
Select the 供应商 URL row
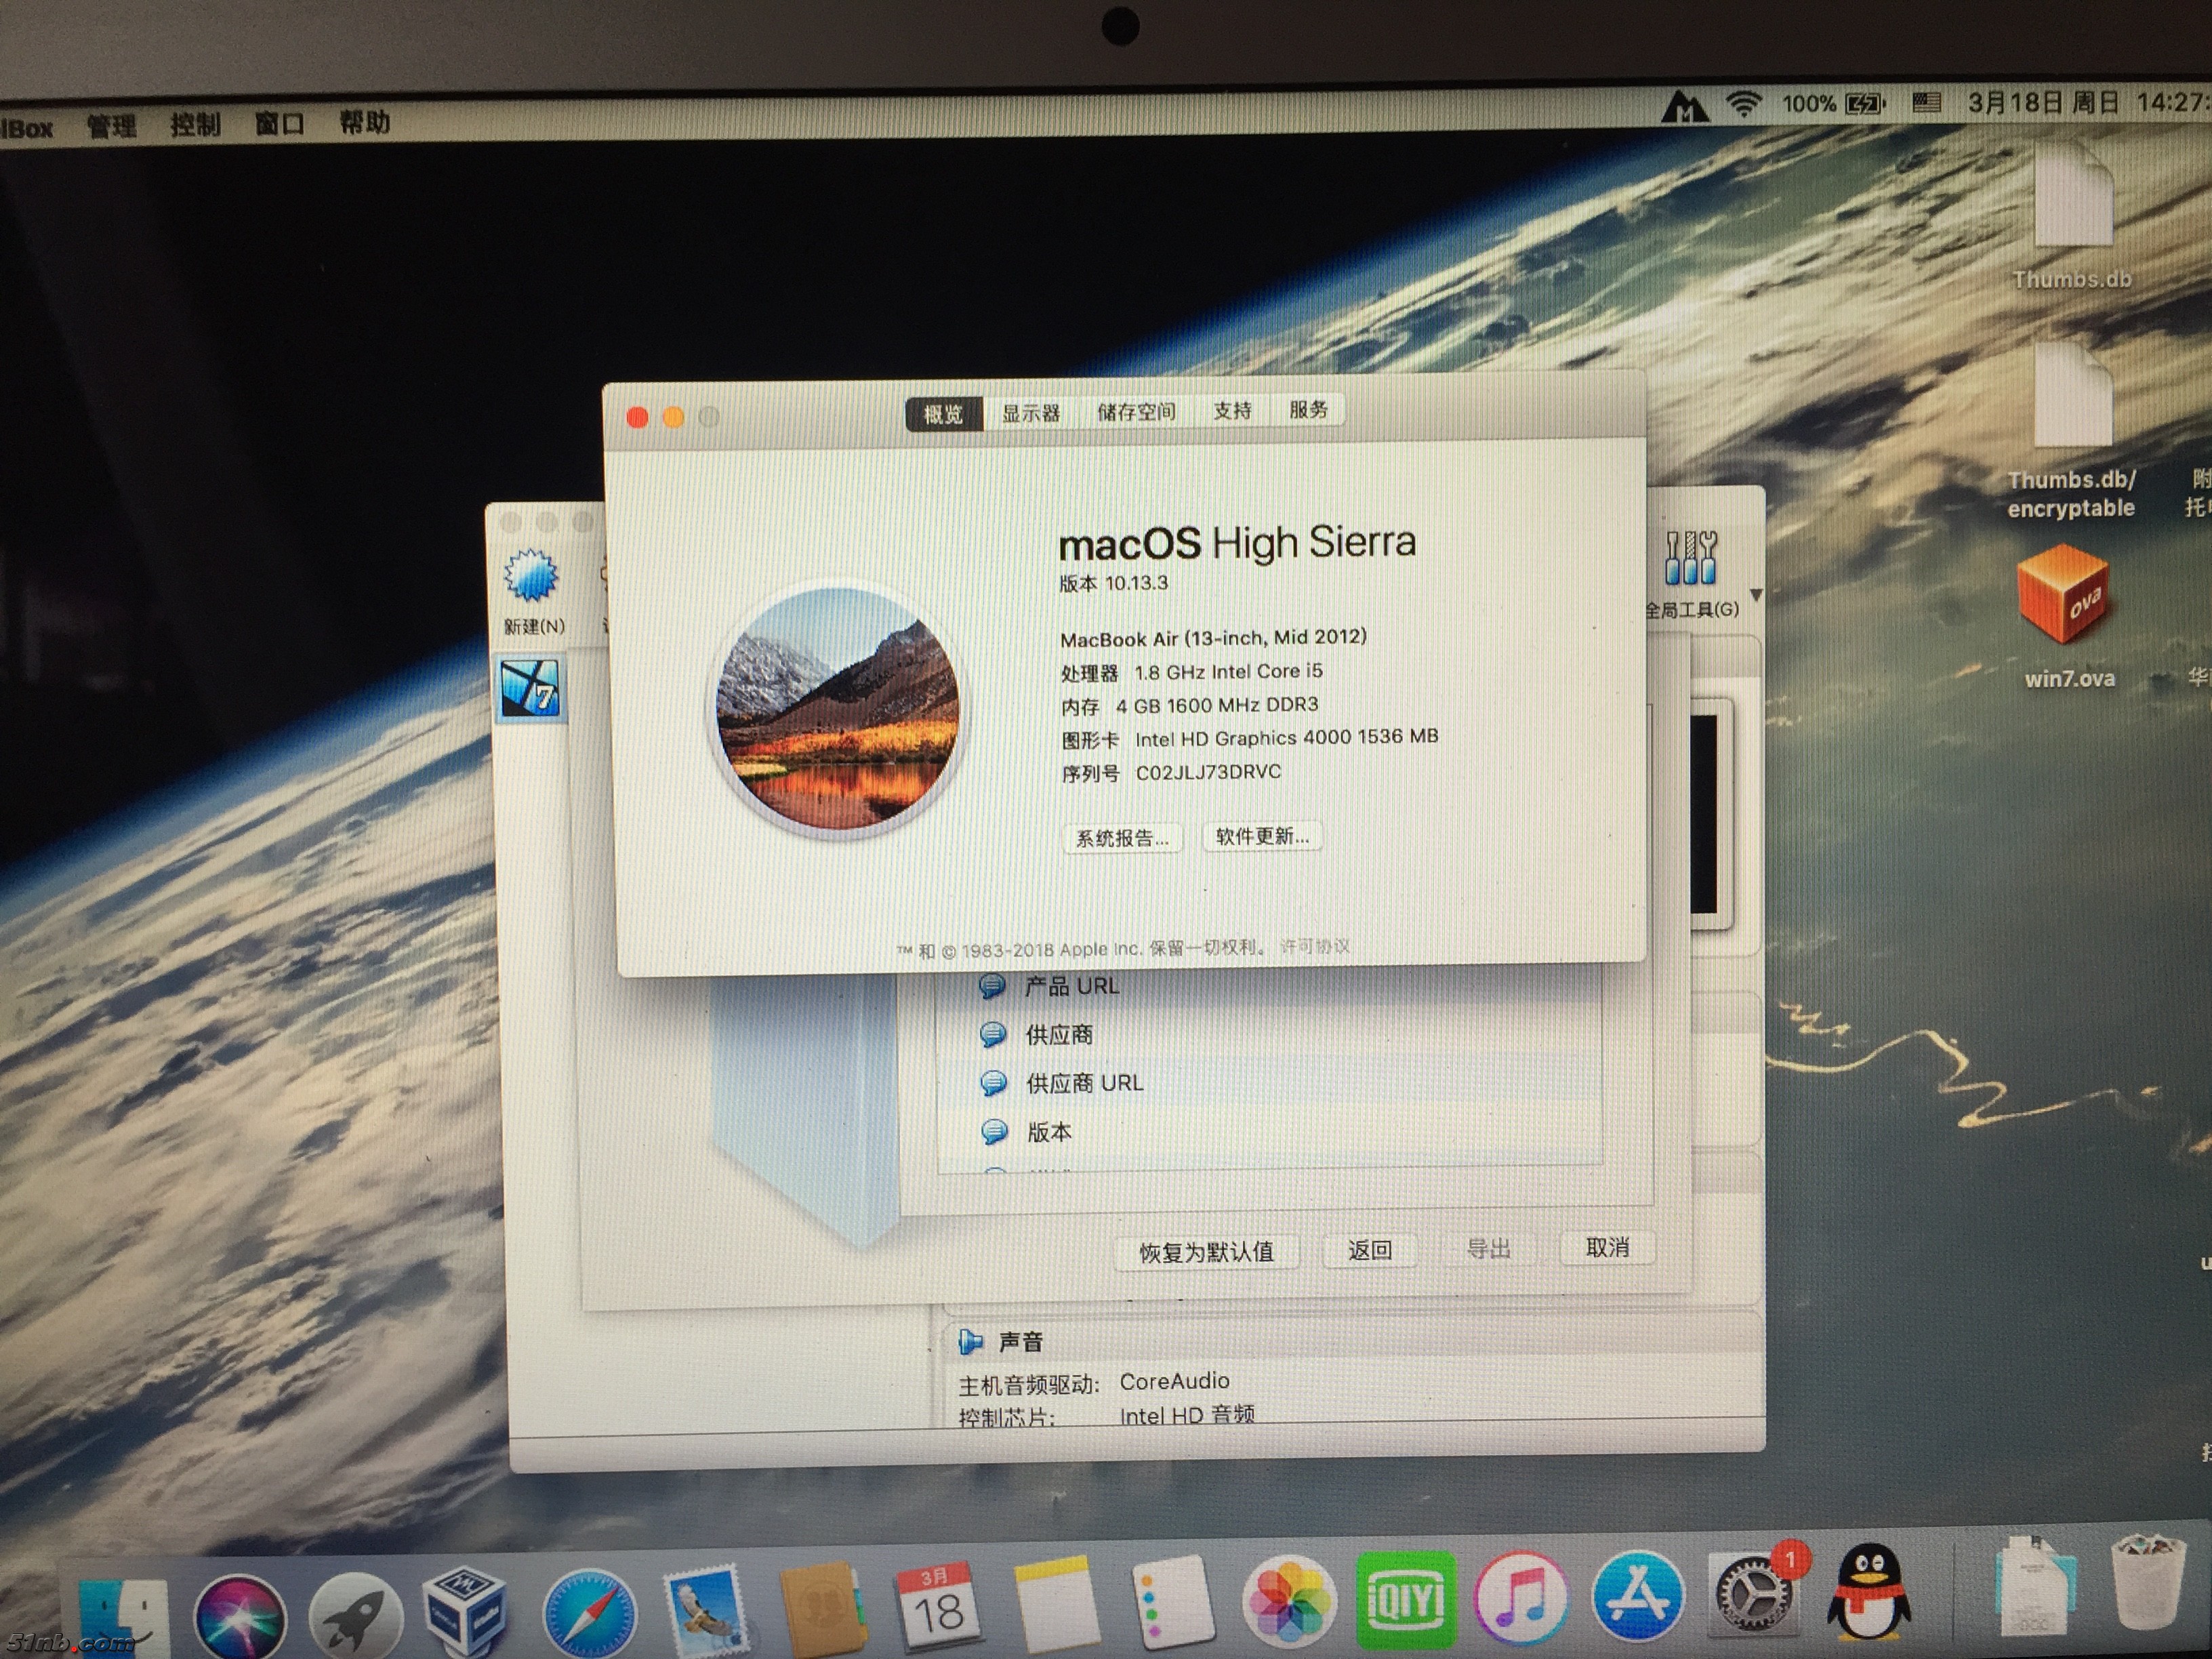(x=1270, y=1083)
